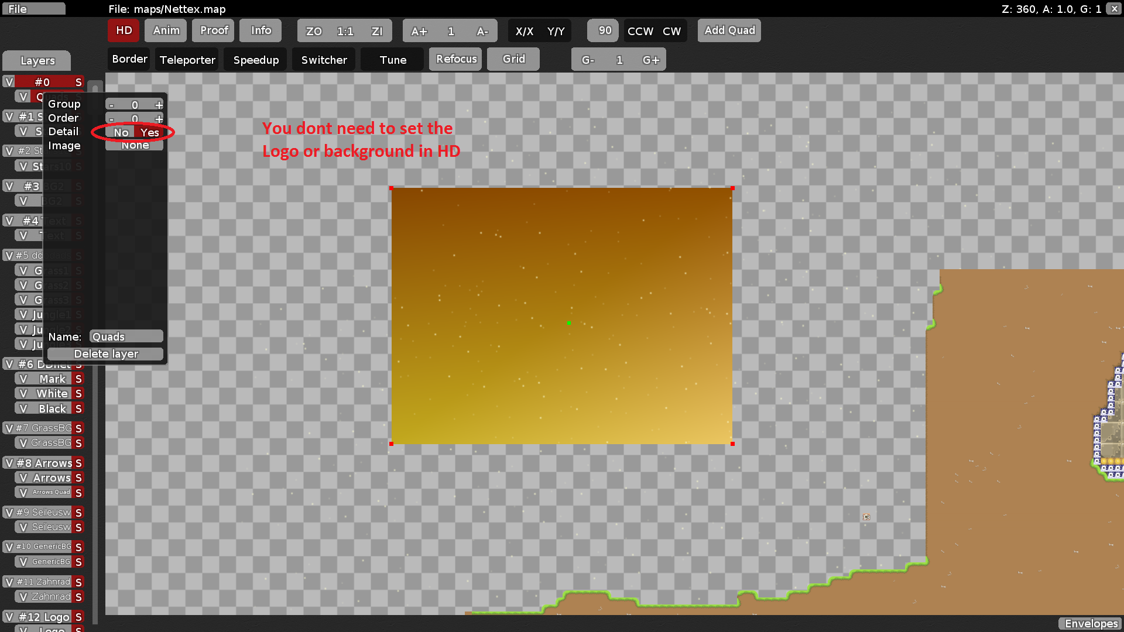1124x632 pixels.
Task: Toggle visibility of the #7 GrassBG group
Action: tap(8, 428)
